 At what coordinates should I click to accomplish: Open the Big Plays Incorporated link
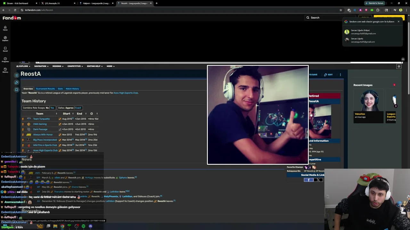(45, 140)
